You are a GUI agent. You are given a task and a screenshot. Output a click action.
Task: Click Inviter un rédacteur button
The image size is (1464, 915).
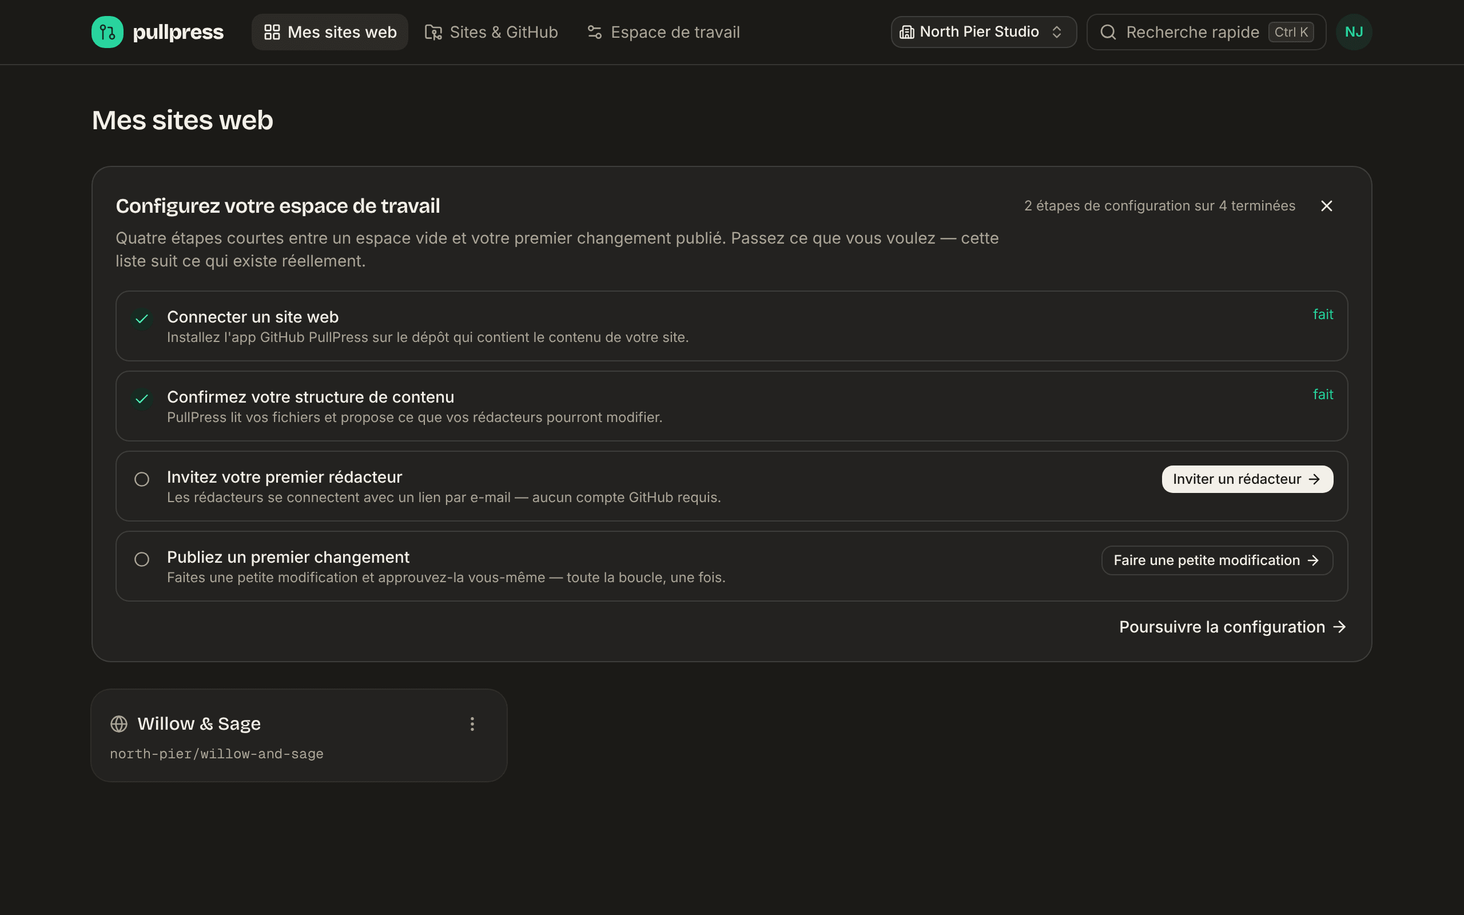click(x=1247, y=479)
